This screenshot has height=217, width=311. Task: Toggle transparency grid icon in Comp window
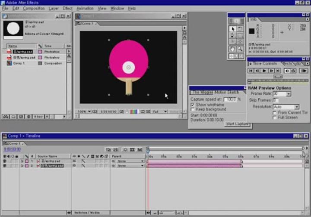(148, 112)
